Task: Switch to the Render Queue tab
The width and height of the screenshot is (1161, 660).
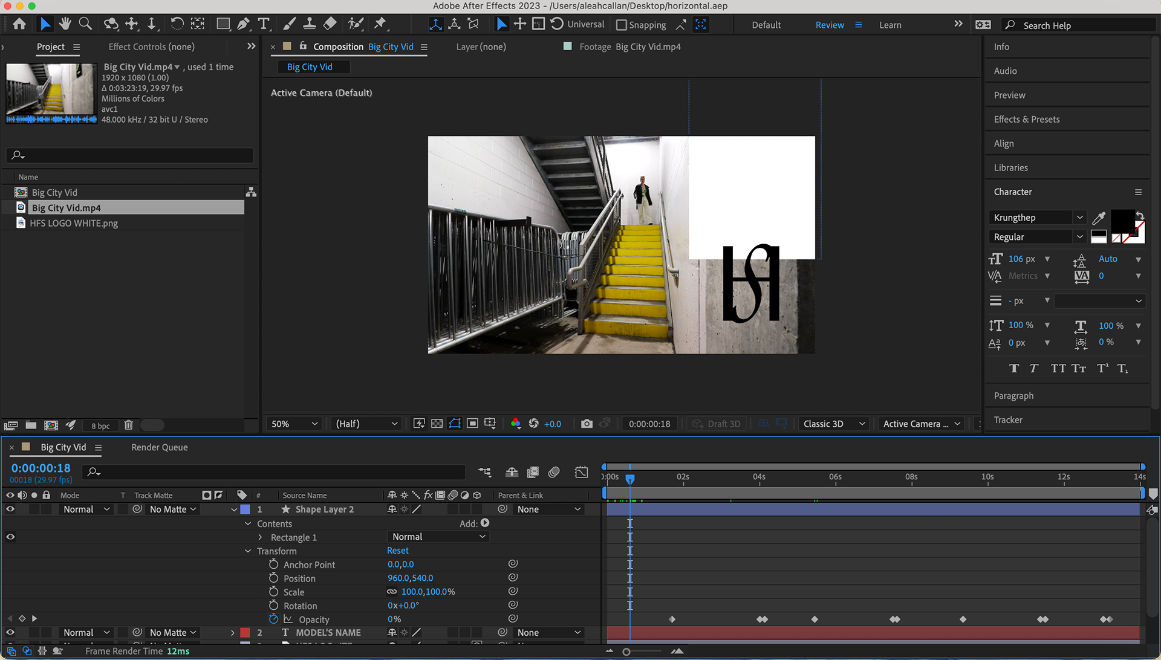Action: click(159, 447)
